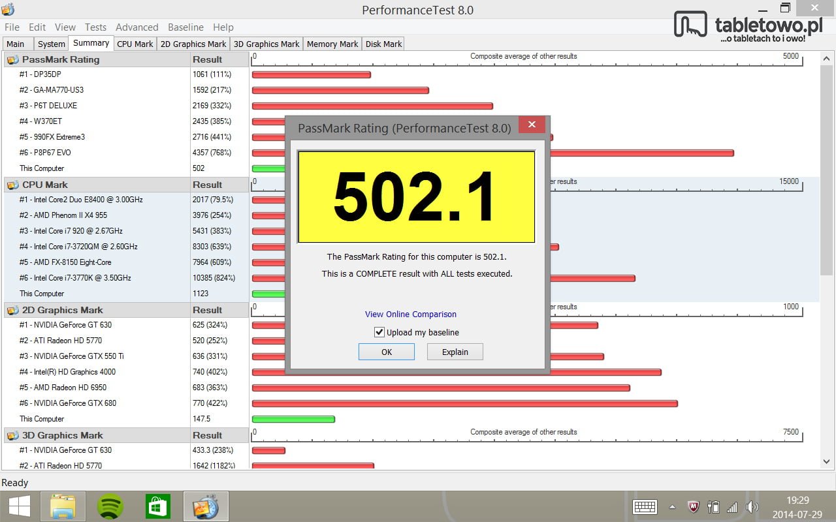Viewport: 836px width, 522px height.
Task: Switch to the 2D Graphics Mark tab
Action: tap(193, 44)
